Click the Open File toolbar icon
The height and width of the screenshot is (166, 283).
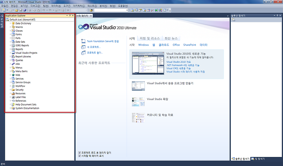(x=17, y=10)
